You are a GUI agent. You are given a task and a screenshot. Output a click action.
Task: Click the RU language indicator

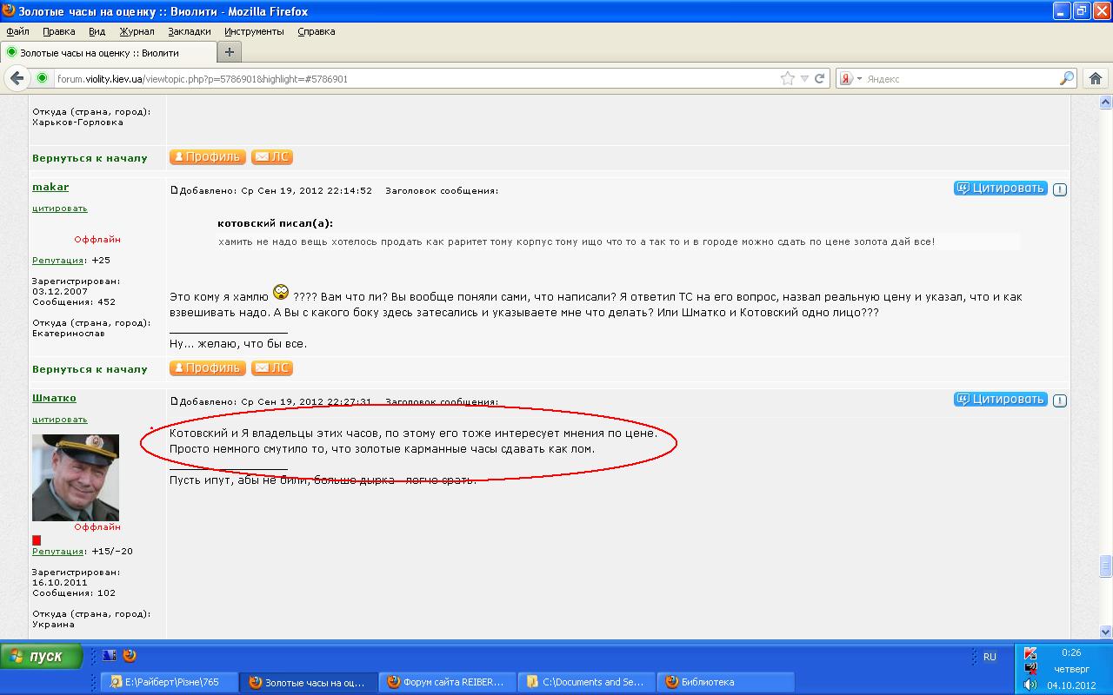pos(990,657)
